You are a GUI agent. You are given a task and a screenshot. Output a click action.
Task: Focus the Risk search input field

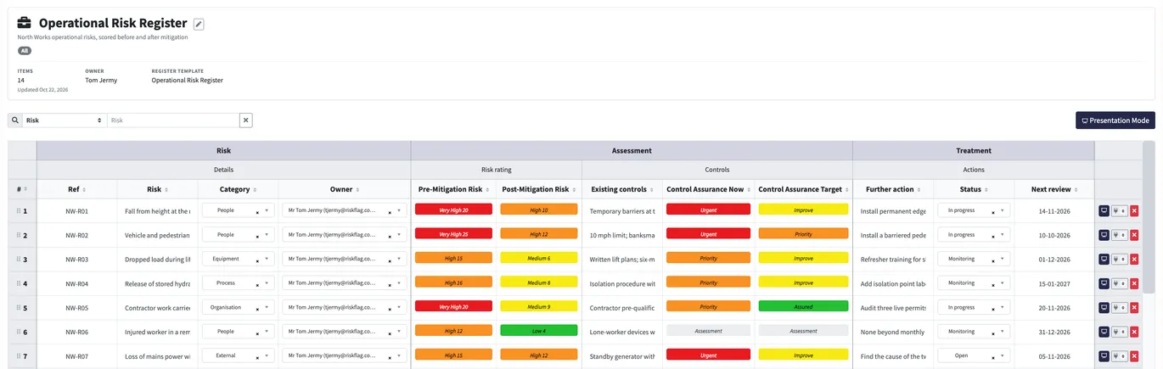tap(173, 120)
